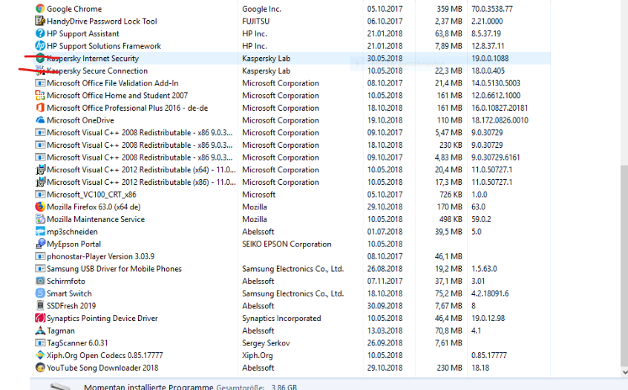628x390 pixels.
Task: Click the Kaspersky Internet Security shield icon
Action: [x=40, y=58]
